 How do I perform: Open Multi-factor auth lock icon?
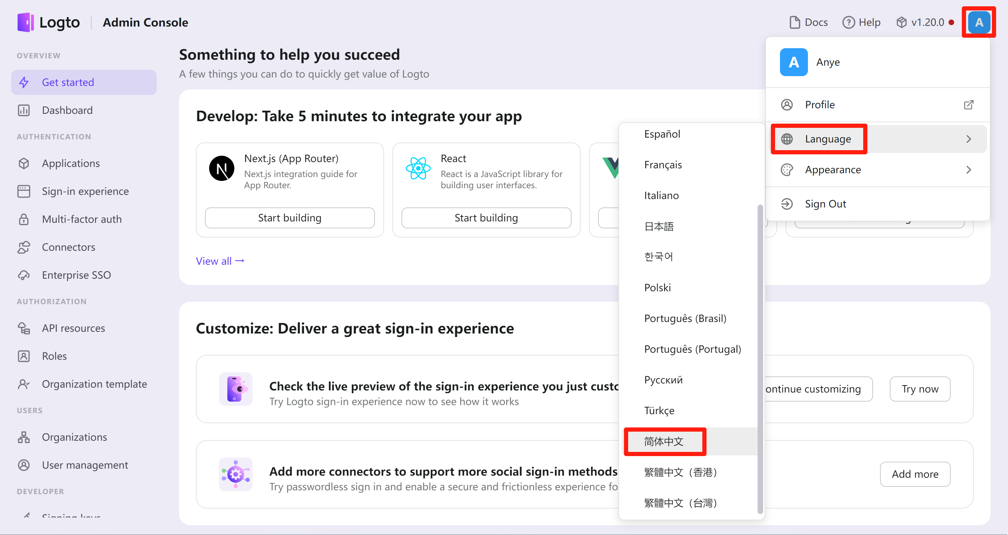point(24,219)
